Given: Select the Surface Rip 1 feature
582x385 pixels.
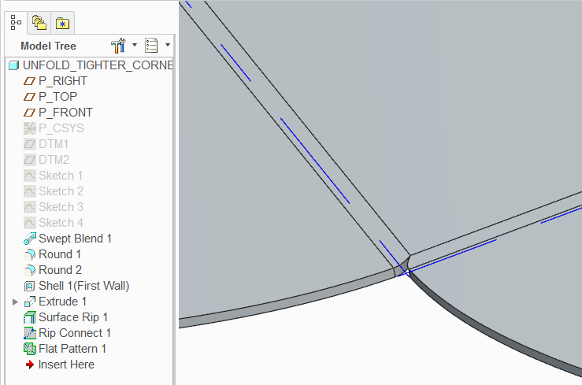Looking at the screenshot, I should pos(73,317).
